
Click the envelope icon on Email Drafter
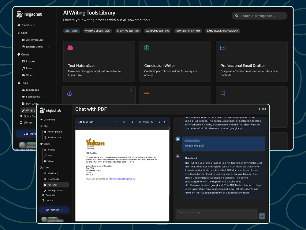coord(223,48)
